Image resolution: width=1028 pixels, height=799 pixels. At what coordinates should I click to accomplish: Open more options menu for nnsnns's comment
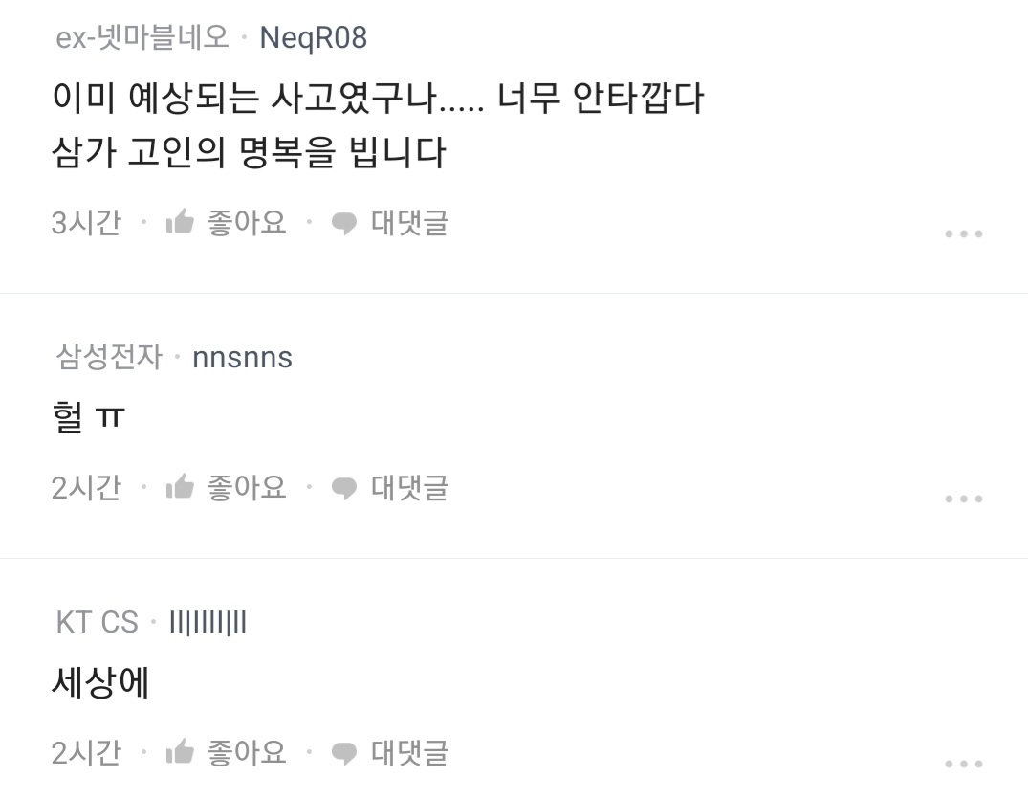pyautogui.click(x=963, y=499)
